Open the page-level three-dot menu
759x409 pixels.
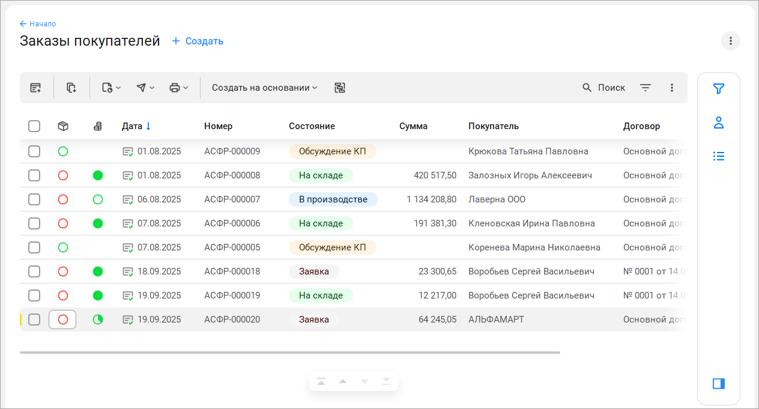730,41
